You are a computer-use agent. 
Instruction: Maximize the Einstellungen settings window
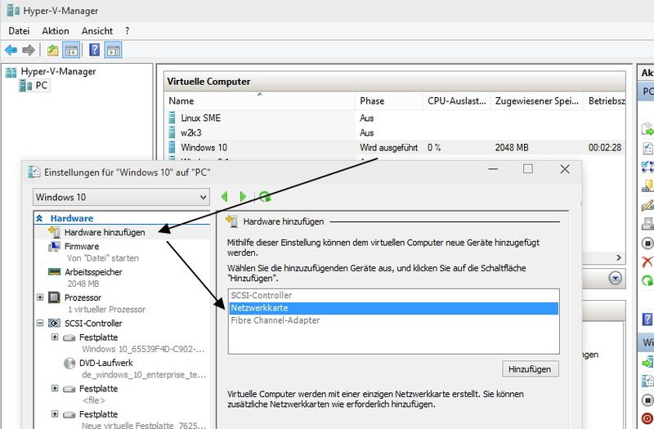(x=528, y=169)
